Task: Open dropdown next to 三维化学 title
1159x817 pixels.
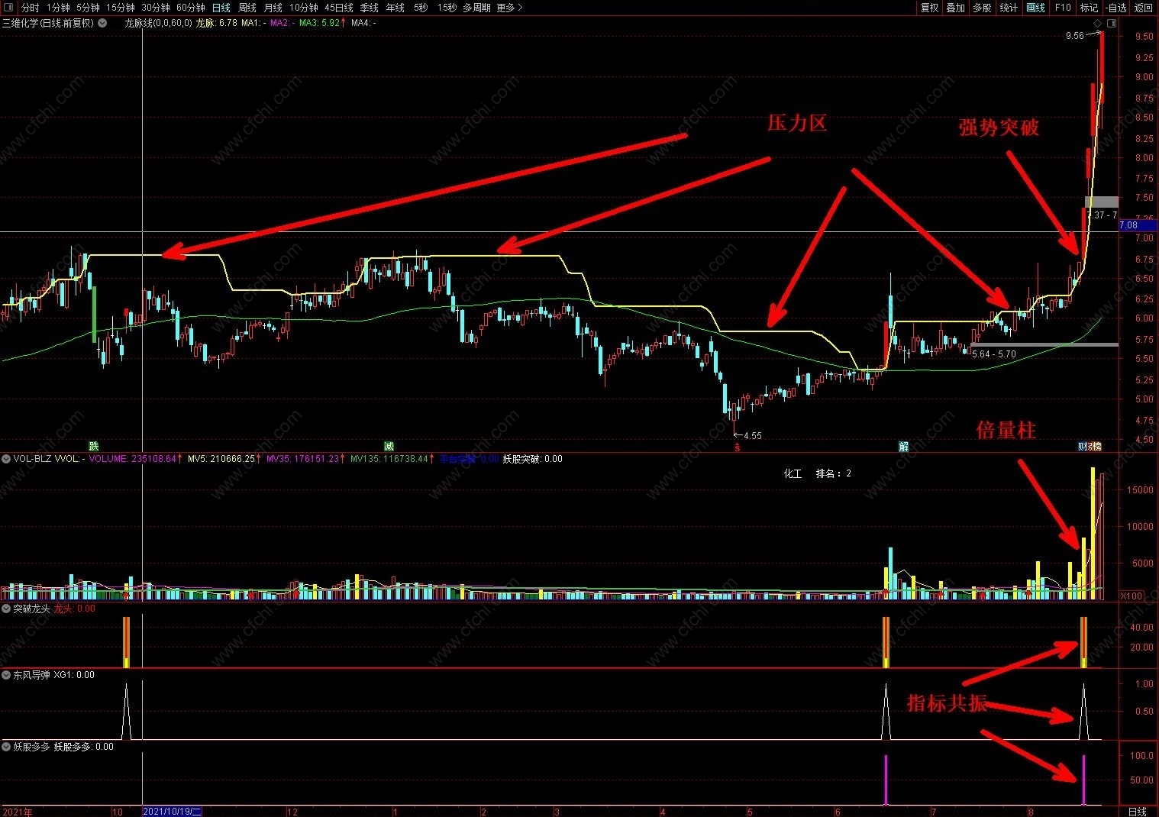Action: tap(102, 23)
